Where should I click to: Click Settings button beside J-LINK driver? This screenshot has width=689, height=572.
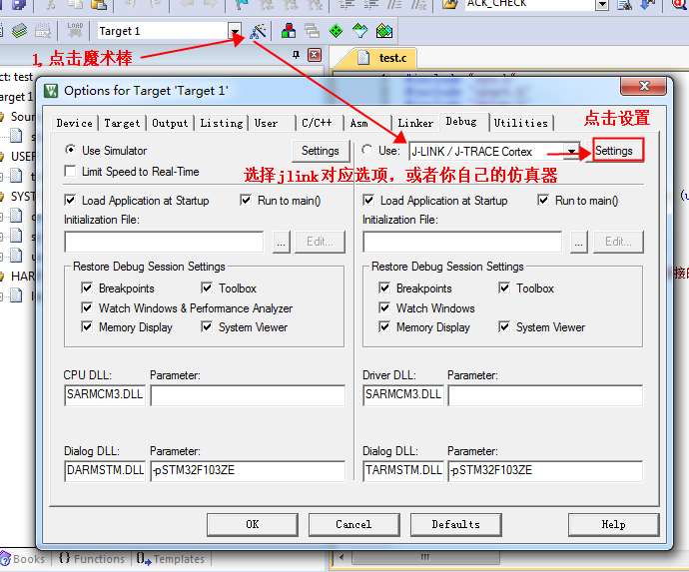pyautogui.click(x=615, y=151)
